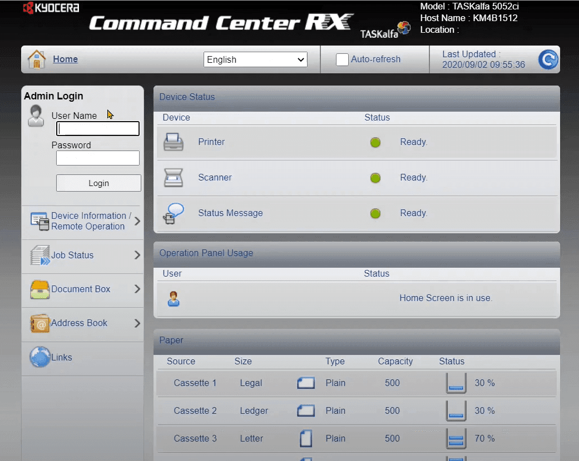579x461 pixels.
Task: Click the Model TASKalfa 5052ci text
Action: pos(469,6)
